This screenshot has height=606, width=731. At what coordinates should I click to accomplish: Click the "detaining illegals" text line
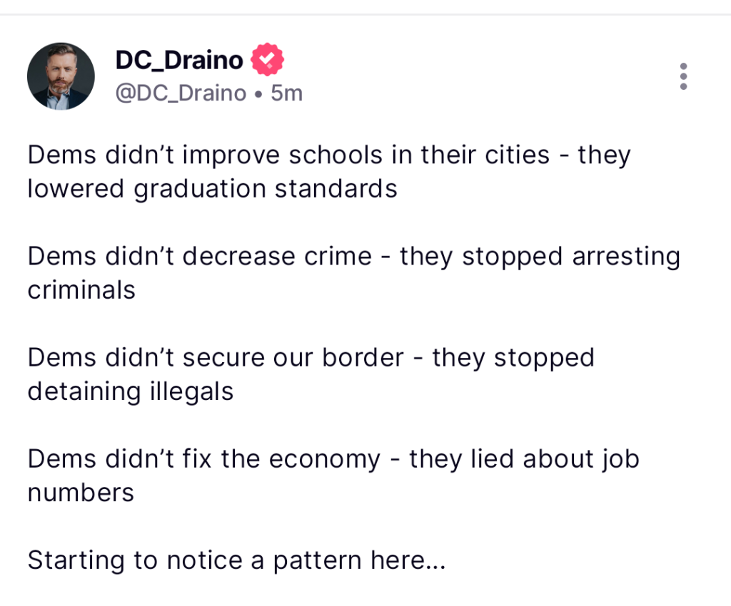click(131, 391)
